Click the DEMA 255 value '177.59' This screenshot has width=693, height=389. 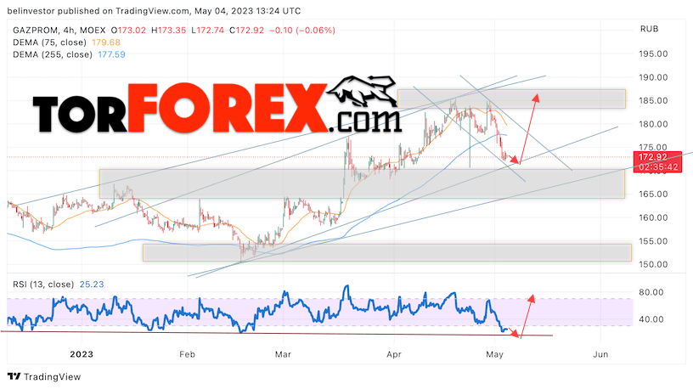point(111,54)
